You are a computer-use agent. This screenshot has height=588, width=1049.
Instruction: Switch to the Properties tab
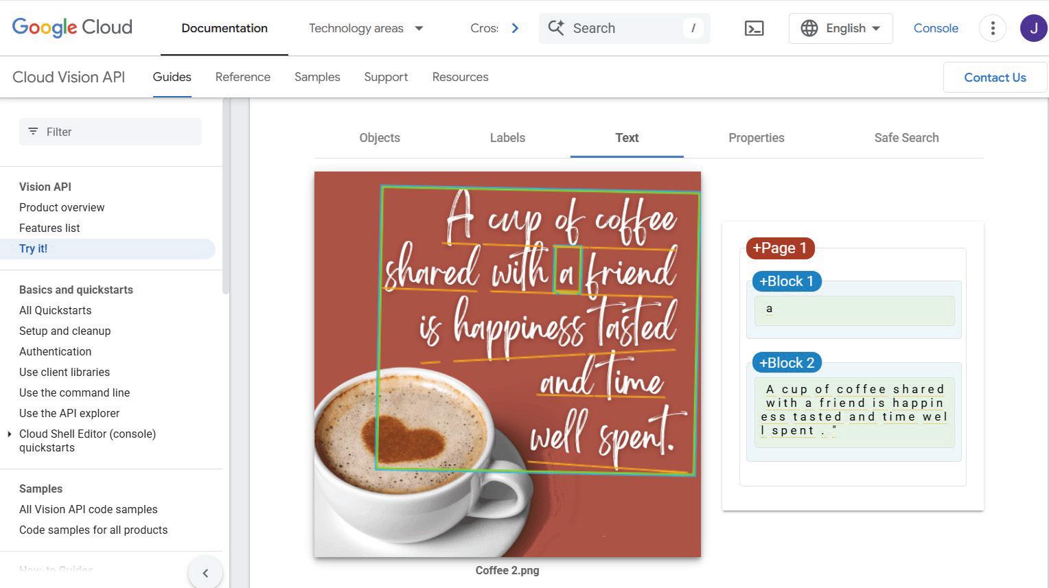[x=757, y=138]
